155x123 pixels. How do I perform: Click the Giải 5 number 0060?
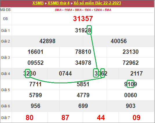point(130,95)
